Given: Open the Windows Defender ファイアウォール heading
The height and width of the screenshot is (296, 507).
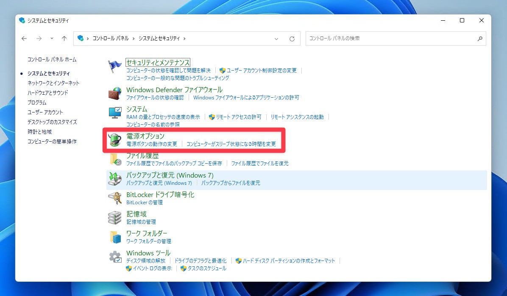Looking at the screenshot, I should (x=174, y=90).
